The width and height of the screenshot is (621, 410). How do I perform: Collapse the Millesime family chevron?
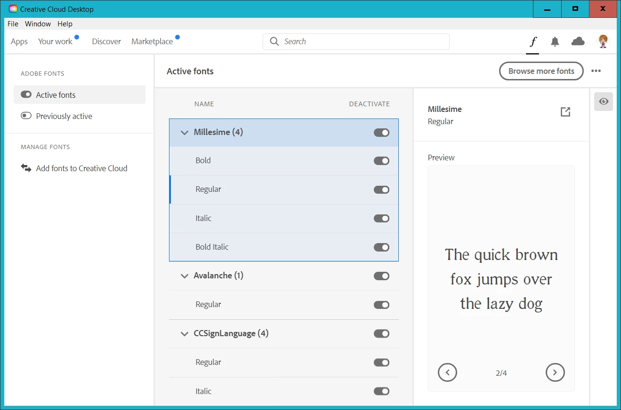click(185, 133)
